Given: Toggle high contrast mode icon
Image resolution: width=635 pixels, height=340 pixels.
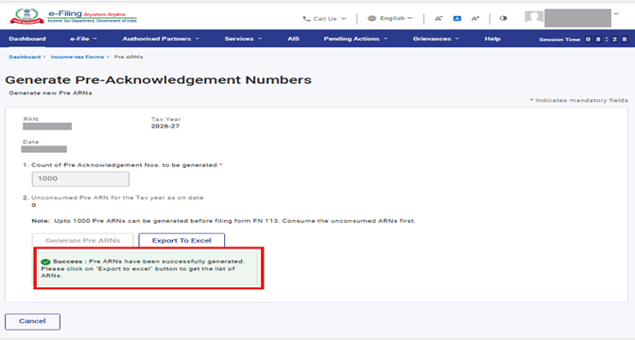Looking at the screenshot, I should pyautogui.click(x=503, y=18).
